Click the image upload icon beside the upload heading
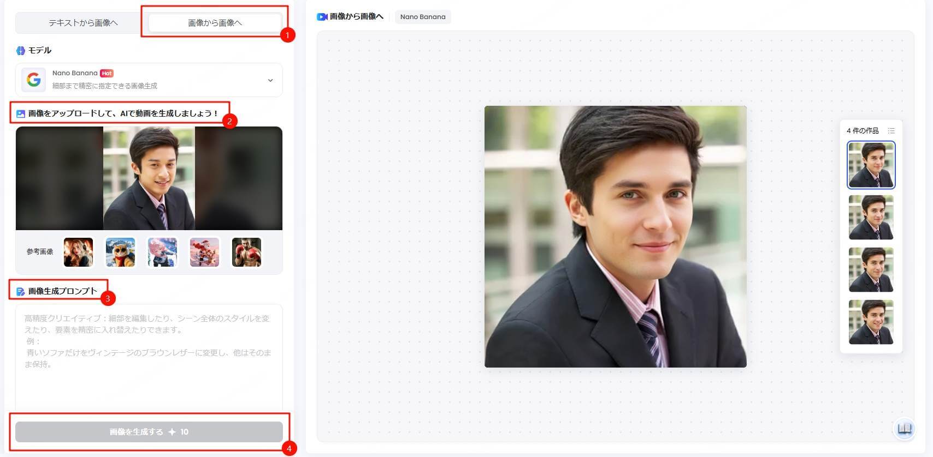 pyautogui.click(x=21, y=114)
